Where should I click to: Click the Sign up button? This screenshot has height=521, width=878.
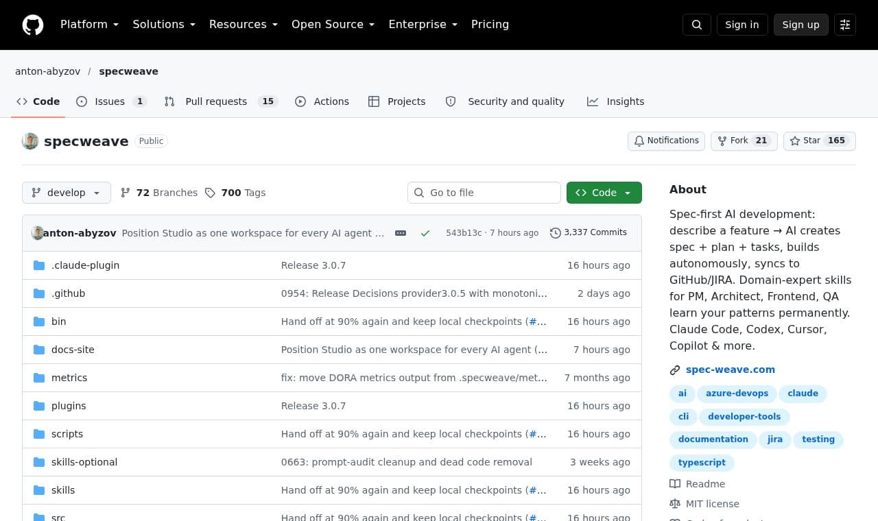(801, 25)
